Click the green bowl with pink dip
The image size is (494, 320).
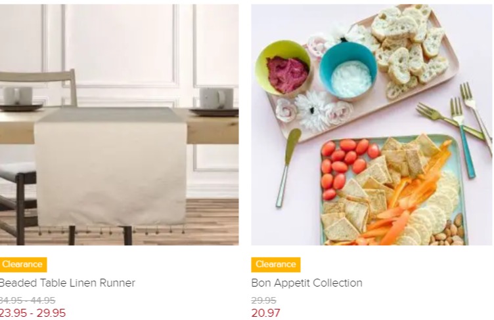(x=284, y=68)
